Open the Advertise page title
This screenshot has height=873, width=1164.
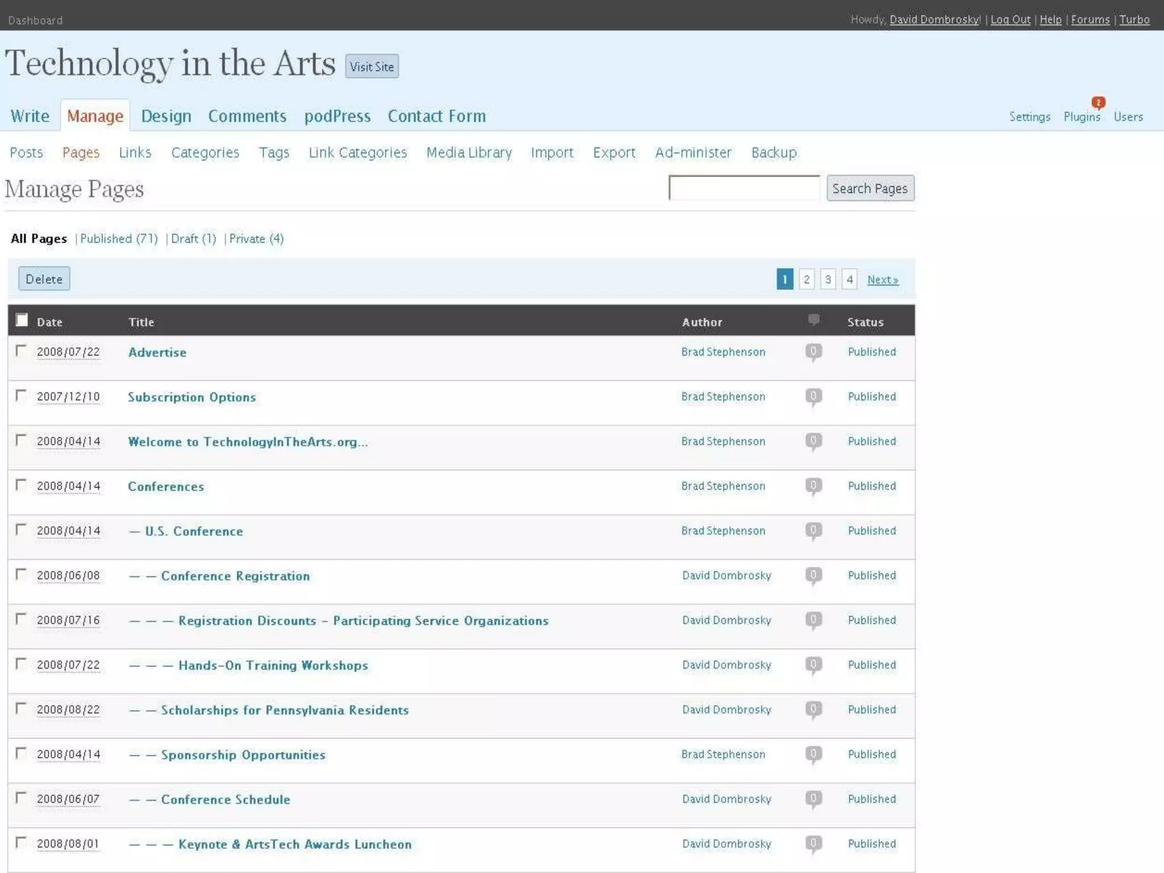[157, 352]
